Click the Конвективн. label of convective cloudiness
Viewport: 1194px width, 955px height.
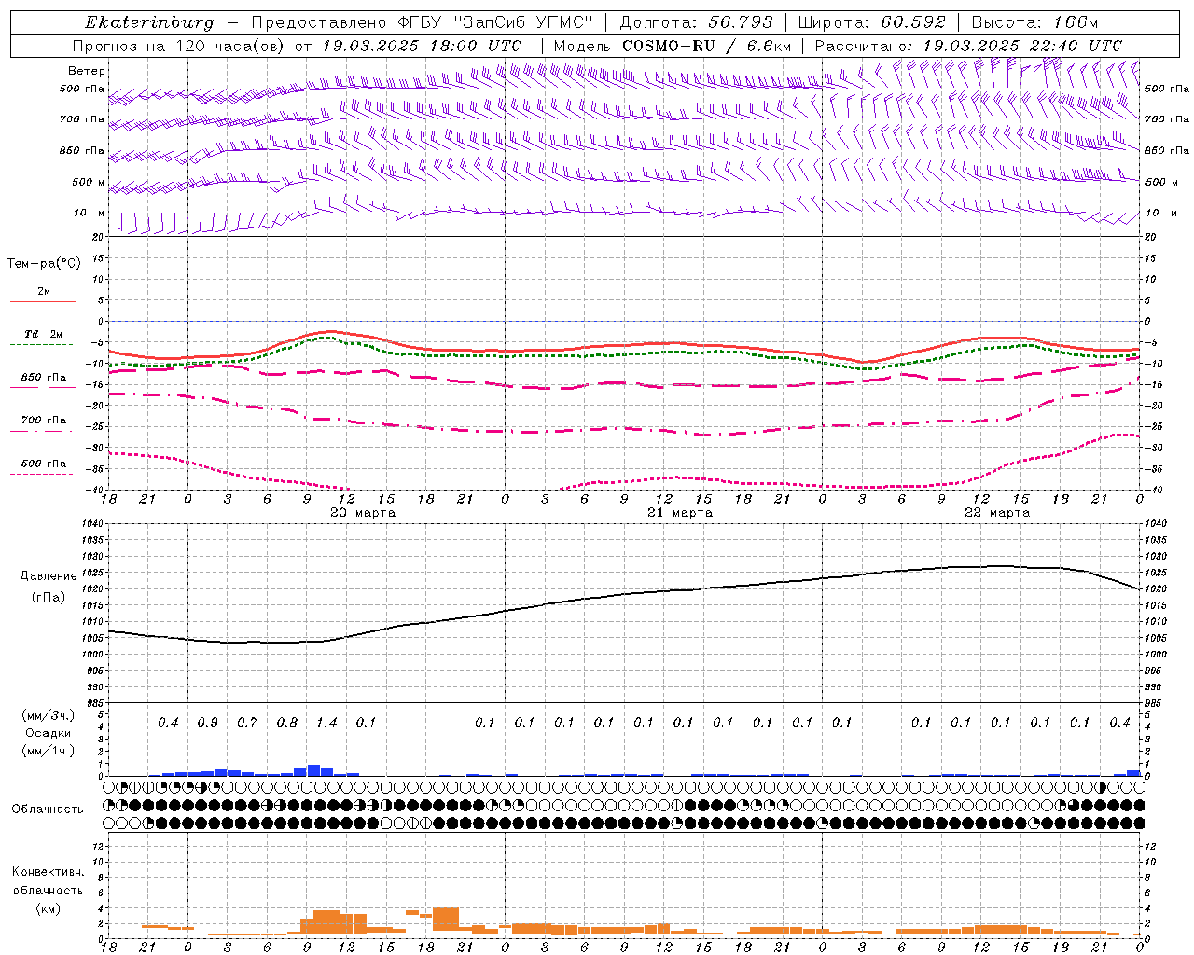(x=49, y=872)
